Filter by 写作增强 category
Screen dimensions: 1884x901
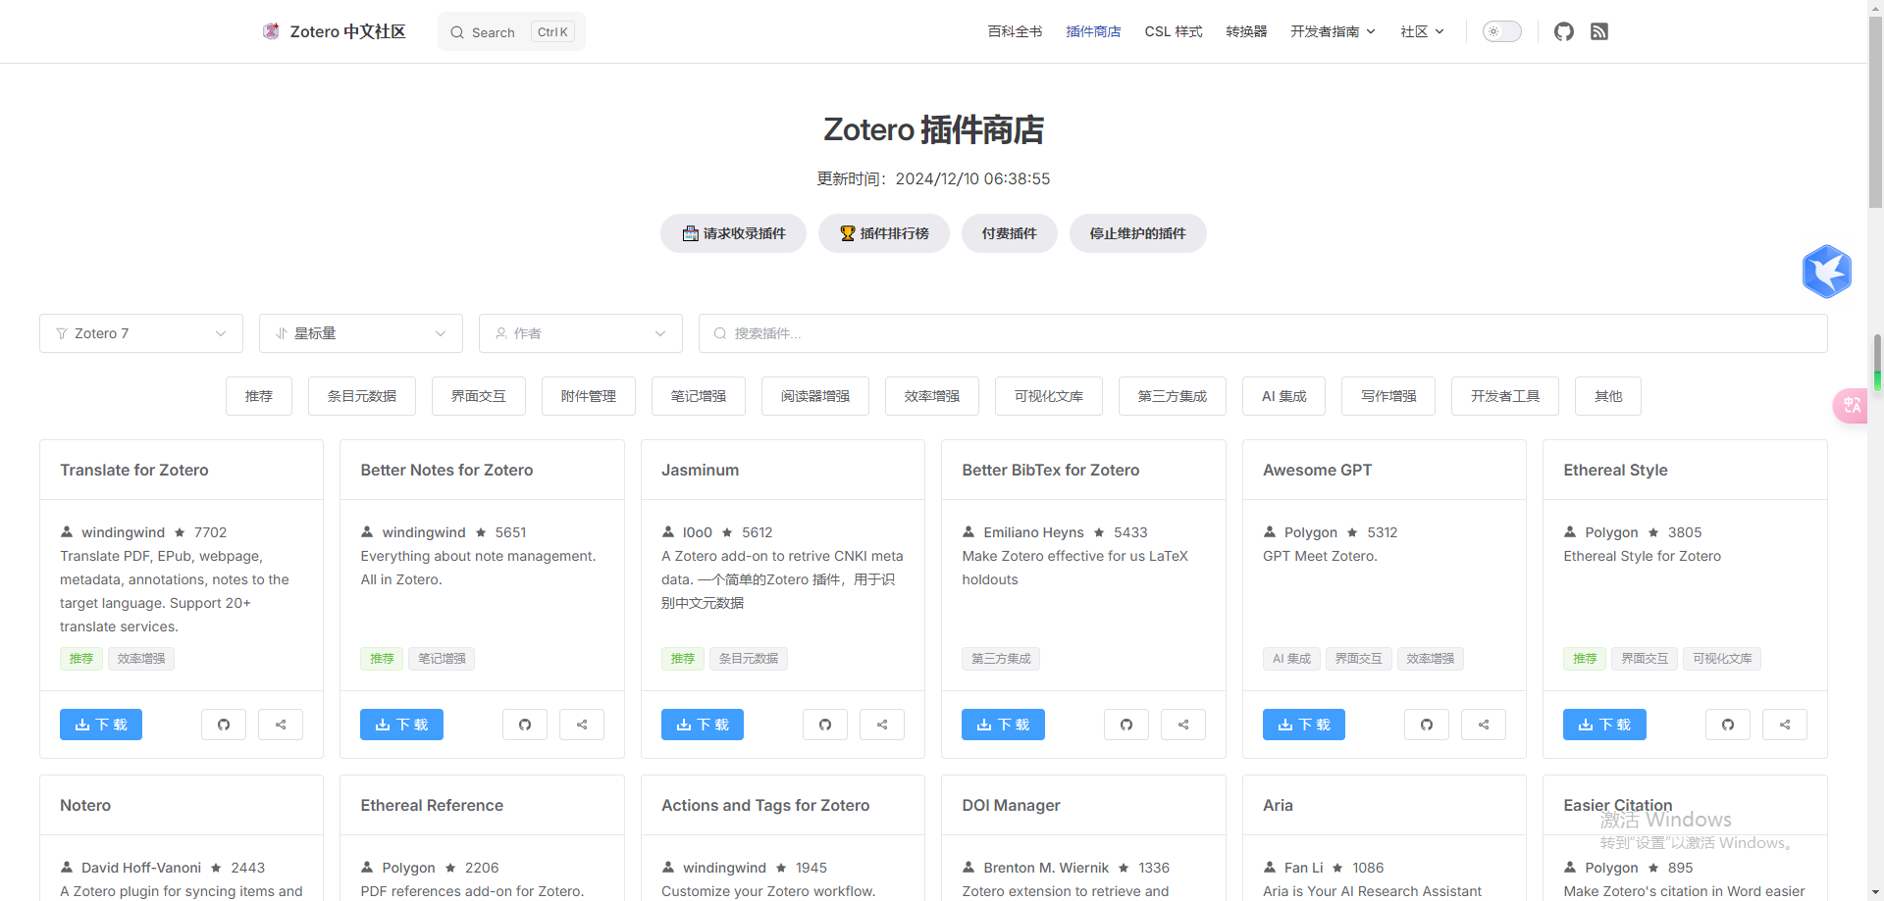pos(1388,396)
